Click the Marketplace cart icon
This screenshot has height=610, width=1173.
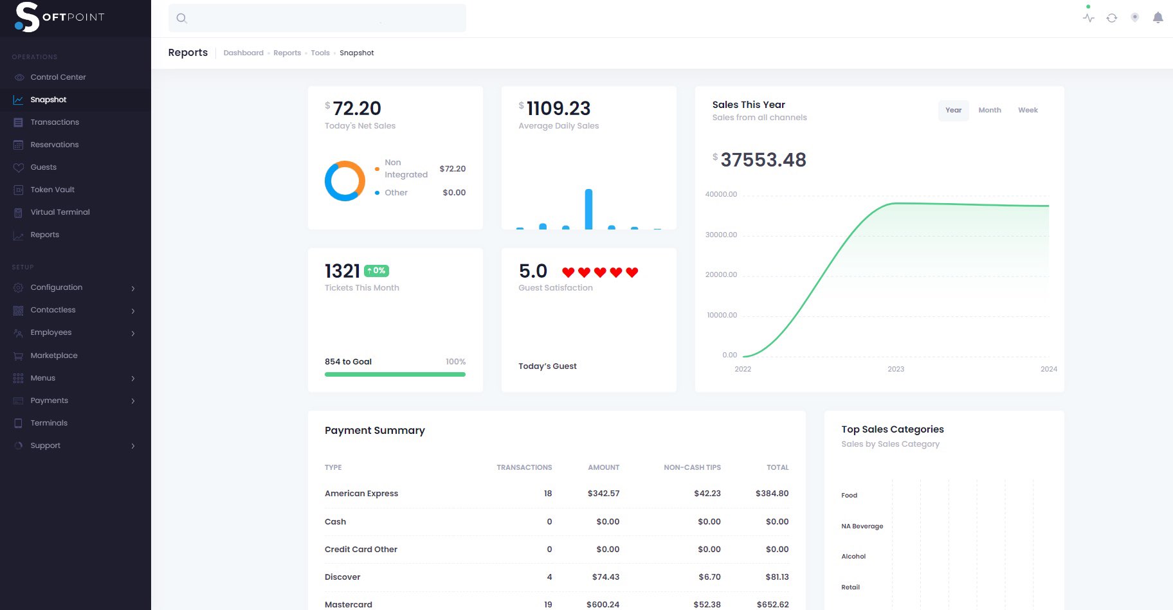tap(19, 355)
